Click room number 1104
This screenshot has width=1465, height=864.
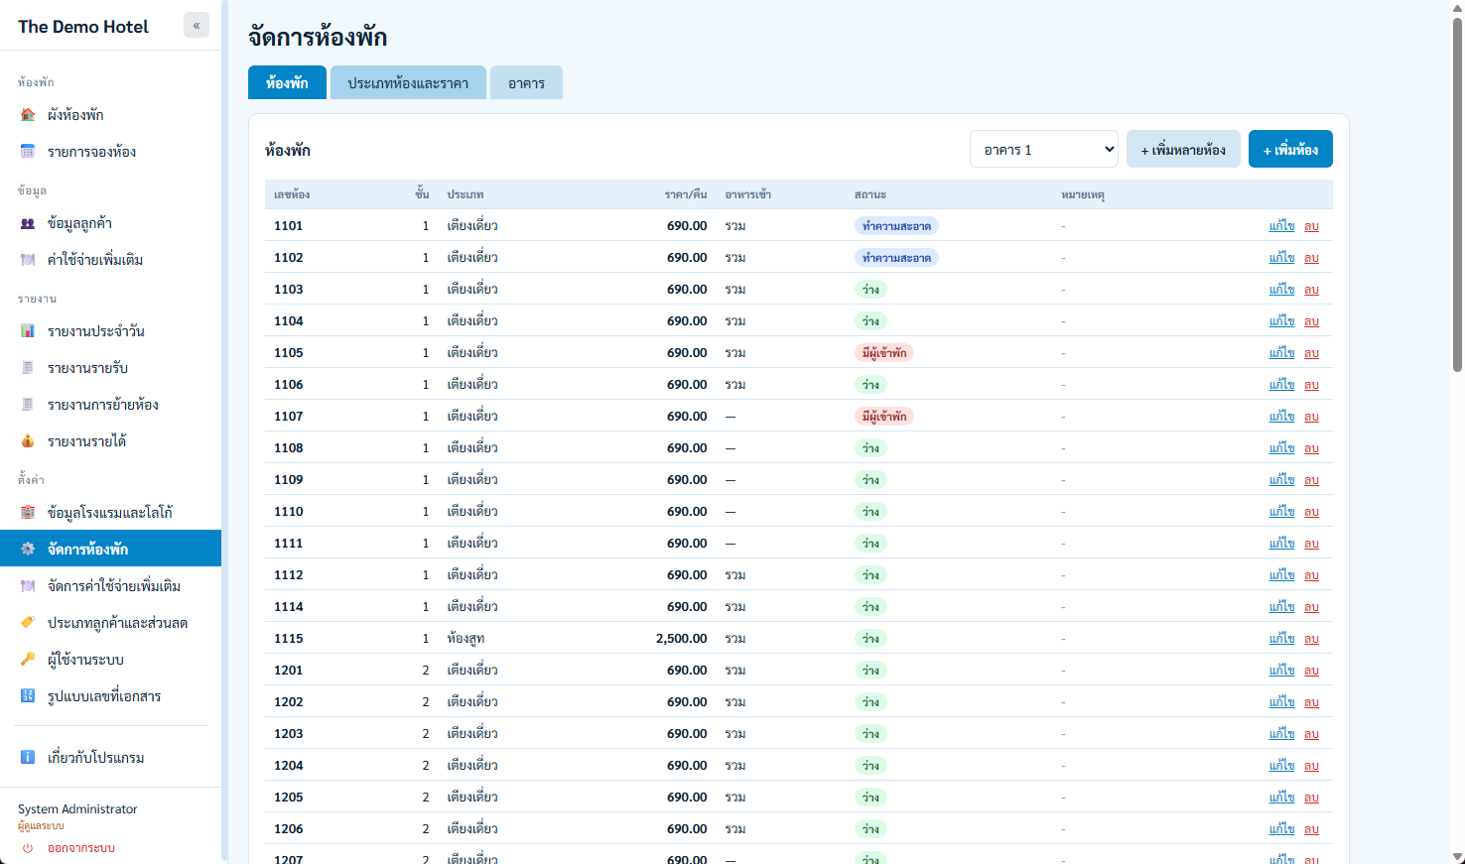tap(289, 321)
